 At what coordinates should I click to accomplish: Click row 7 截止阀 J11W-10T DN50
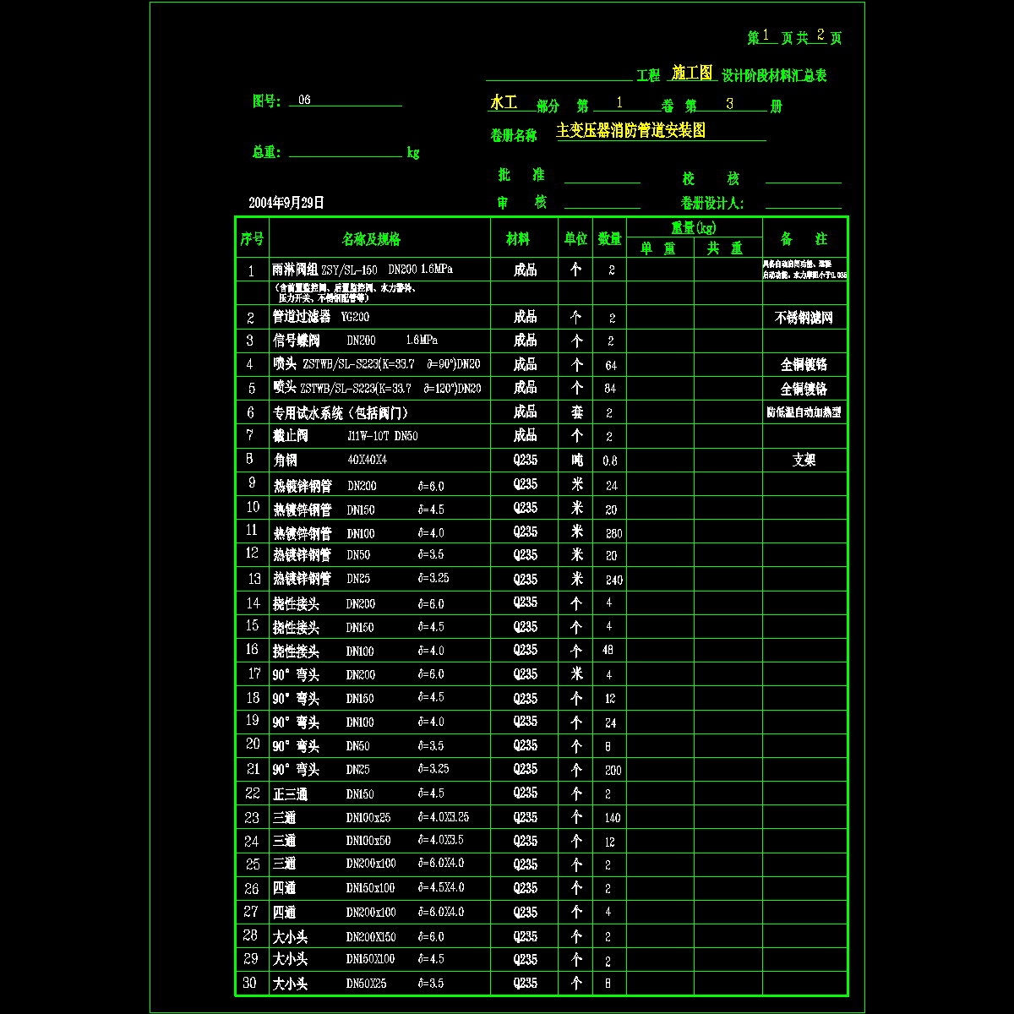click(345, 436)
